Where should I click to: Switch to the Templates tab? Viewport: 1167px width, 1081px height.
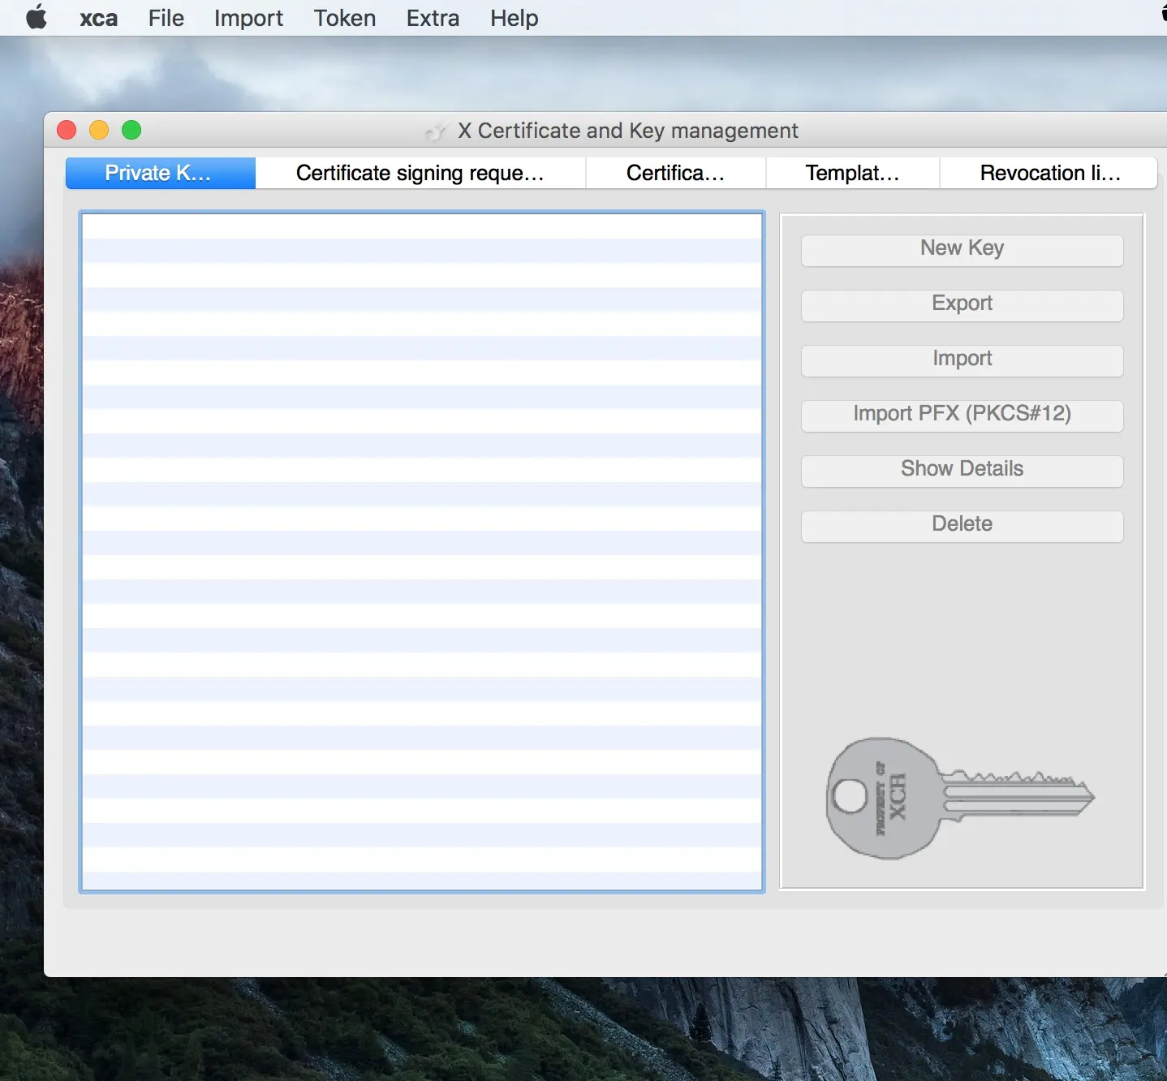tap(852, 173)
